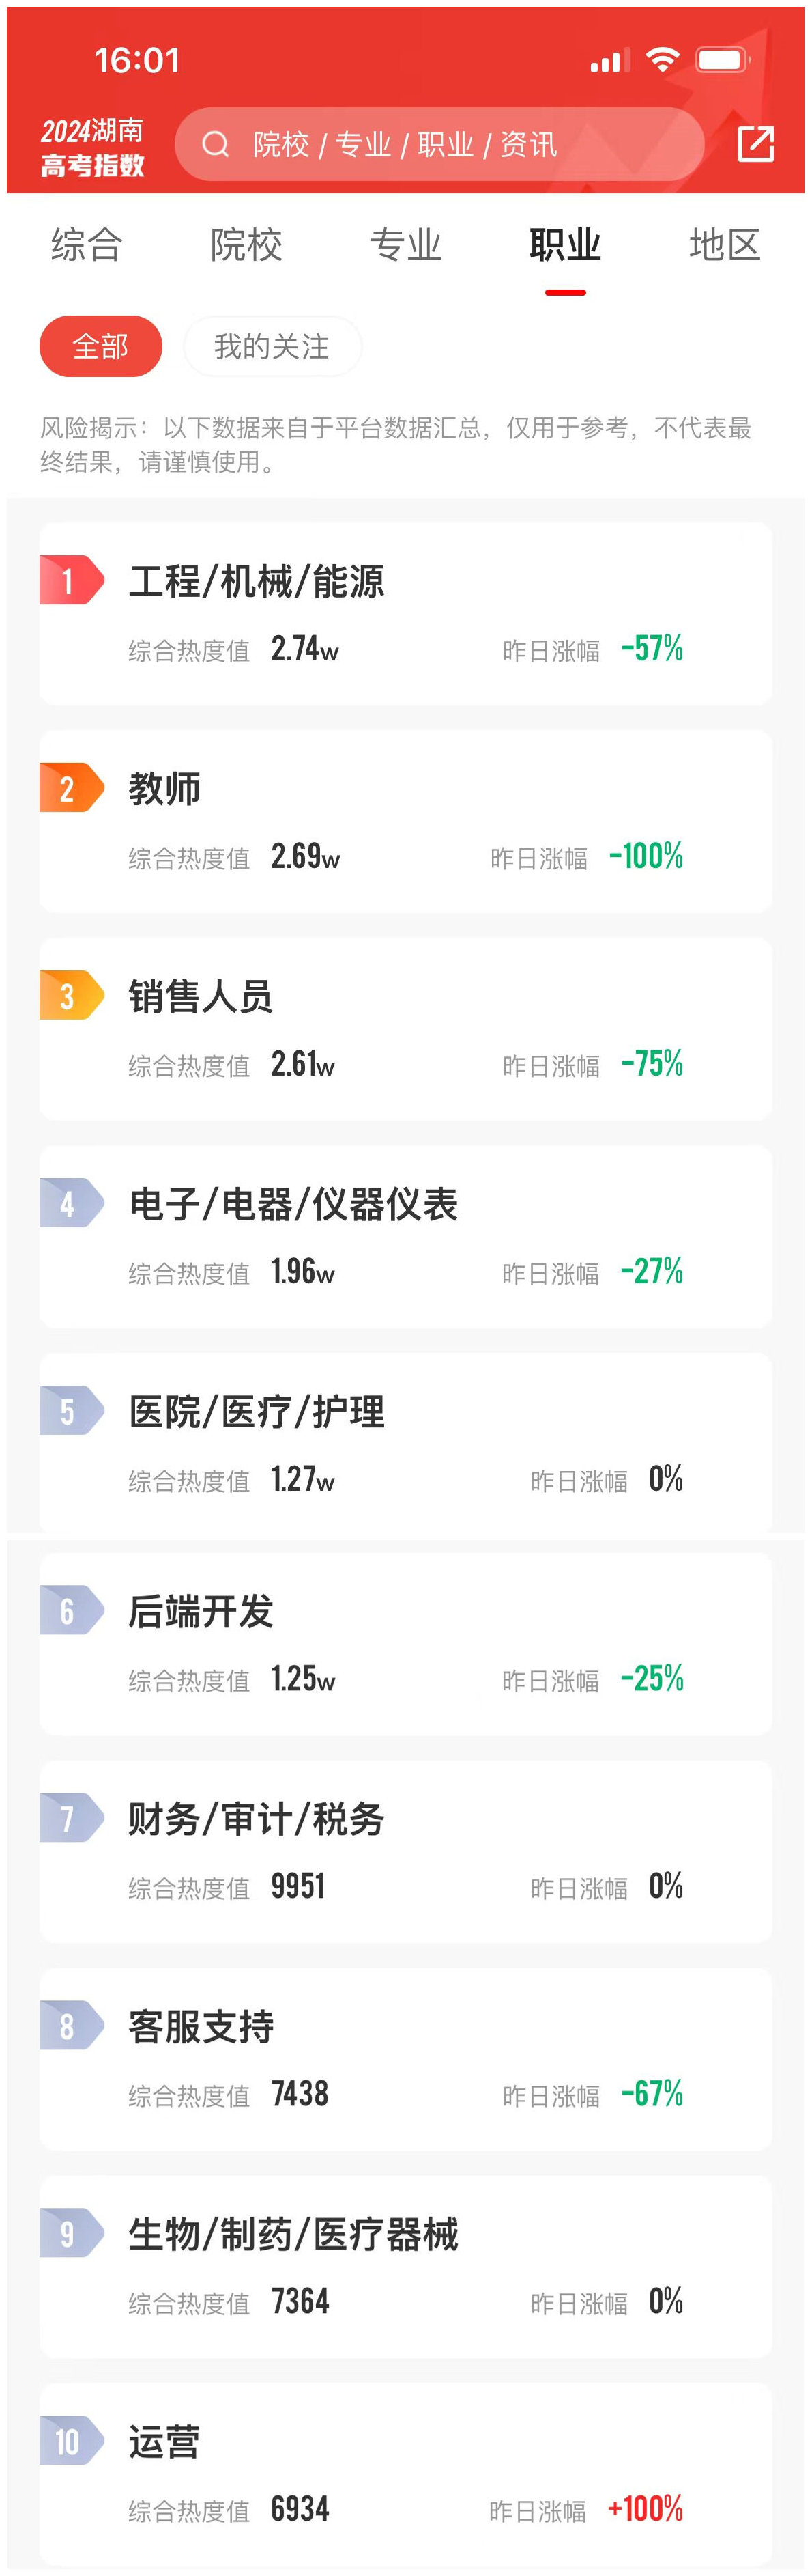Screen dimensions: 812x2576
Task: Select the 全部 filter pill
Action: pos(101,346)
